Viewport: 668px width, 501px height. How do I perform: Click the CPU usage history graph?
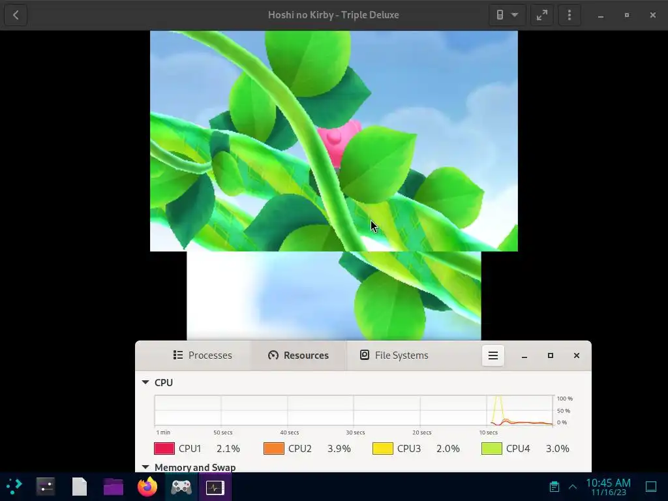pyautogui.click(x=354, y=410)
